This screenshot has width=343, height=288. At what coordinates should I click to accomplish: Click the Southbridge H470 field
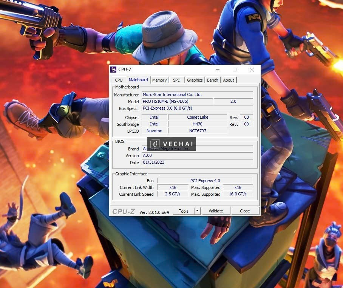coord(198,124)
